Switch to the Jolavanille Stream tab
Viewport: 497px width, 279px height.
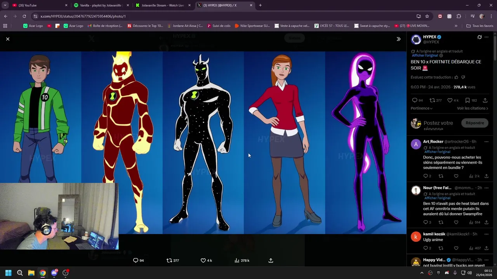coord(163,5)
